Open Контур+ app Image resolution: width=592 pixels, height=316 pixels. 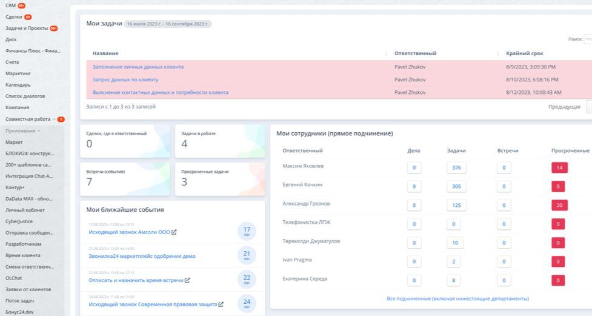pos(15,187)
